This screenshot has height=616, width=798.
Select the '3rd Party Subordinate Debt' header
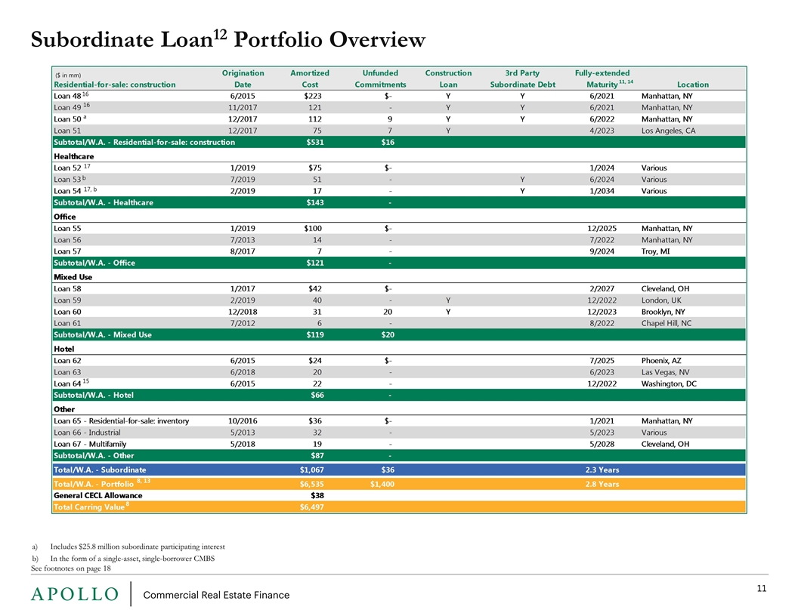tap(523, 79)
